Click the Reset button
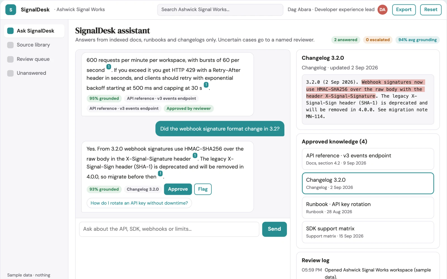Viewport: 447px width, 279px height. (x=431, y=10)
